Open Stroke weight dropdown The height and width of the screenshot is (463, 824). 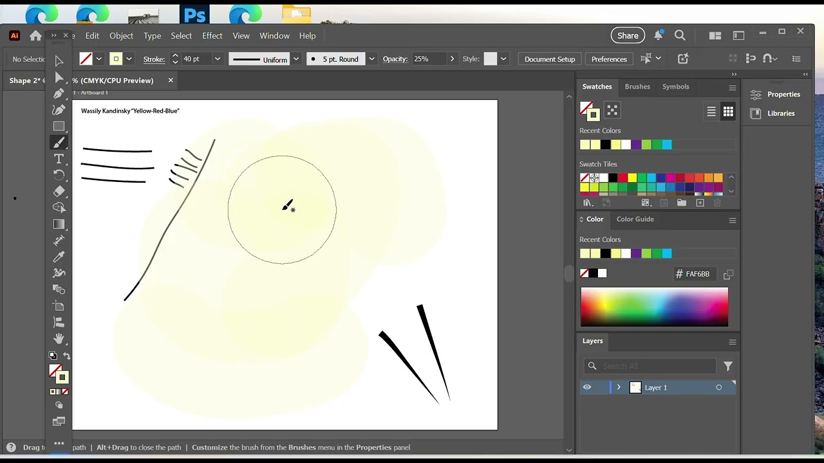(x=218, y=59)
